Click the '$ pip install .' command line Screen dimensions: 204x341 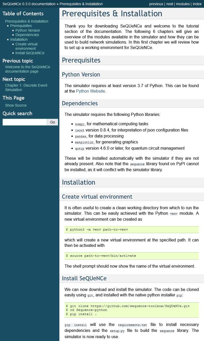coord(81,314)
